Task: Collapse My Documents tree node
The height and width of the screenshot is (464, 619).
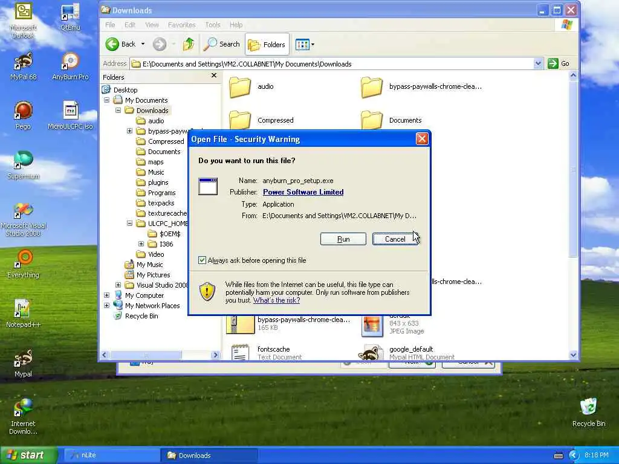Action: [106, 100]
